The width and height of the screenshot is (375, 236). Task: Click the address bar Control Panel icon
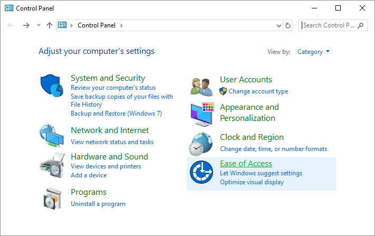[x=62, y=25]
